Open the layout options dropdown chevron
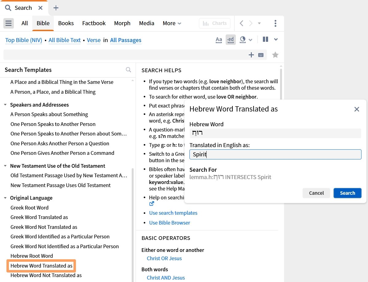The width and height of the screenshot is (368, 282). click(276, 39)
